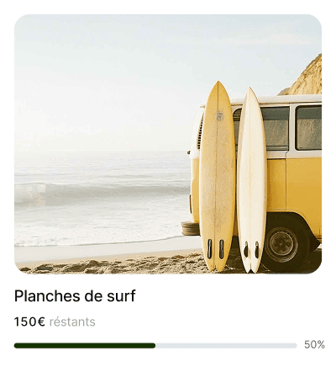Image resolution: width=336 pixels, height=367 pixels.
Task: Click the 50% progress label
Action: (314, 344)
